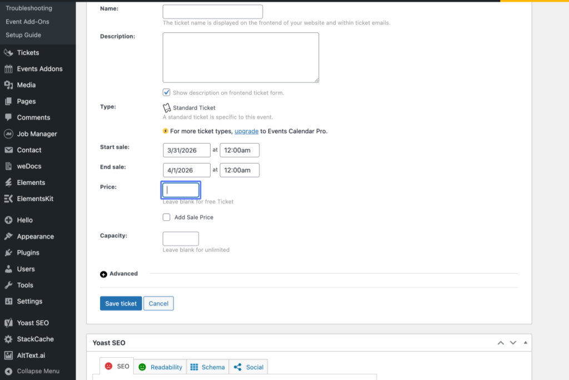Open Event Add-Ons submenu item
Screen dimensions: 569x380
tap(27, 22)
